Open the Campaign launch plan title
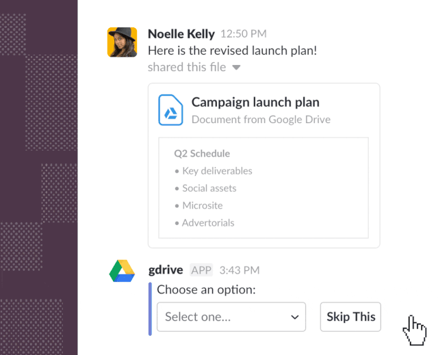438x355 pixels. coord(255,103)
